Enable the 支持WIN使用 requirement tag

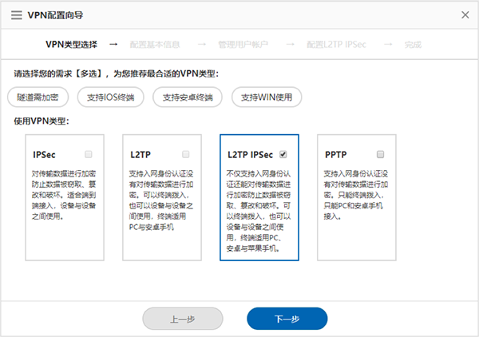(267, 97)
